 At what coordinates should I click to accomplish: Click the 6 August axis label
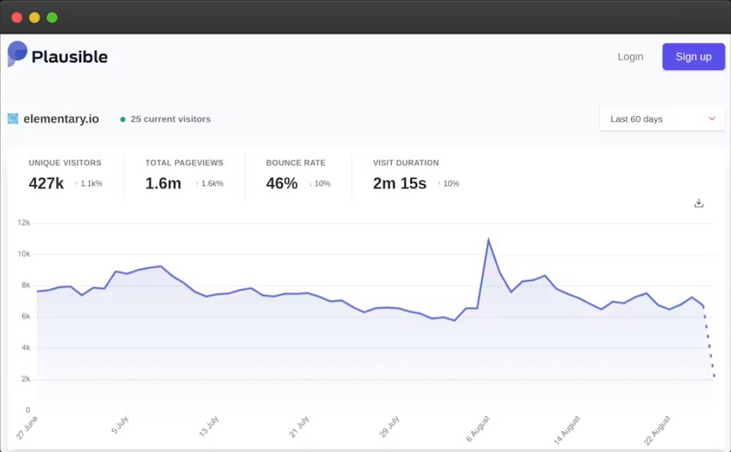point(478,428)
